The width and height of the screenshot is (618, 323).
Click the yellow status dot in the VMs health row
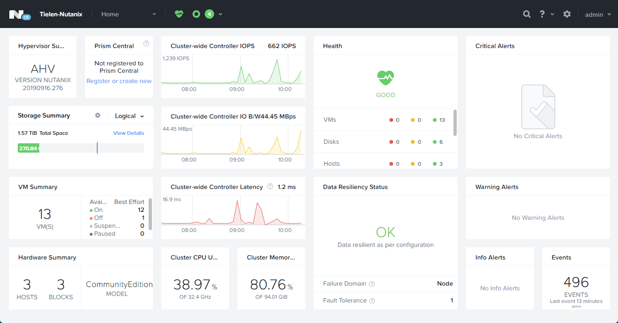[x=413, y=120]
